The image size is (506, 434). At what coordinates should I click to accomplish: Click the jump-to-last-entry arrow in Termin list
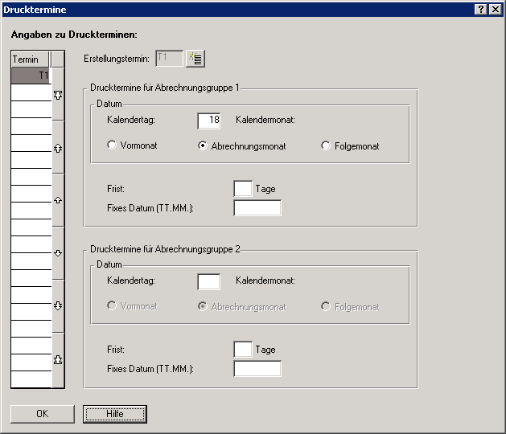click(x=58, y=359)
